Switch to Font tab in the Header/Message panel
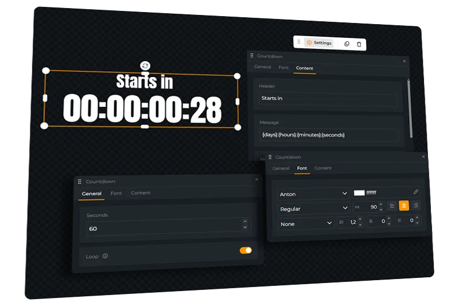This screenshot has height=306, width=459. [x=283, y=67]
